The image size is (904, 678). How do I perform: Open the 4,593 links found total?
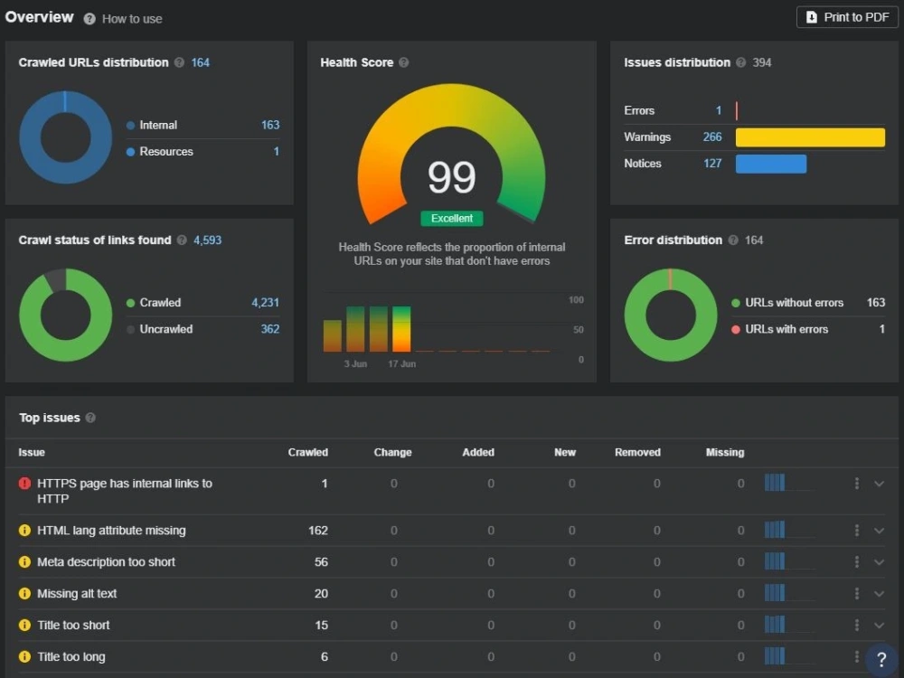pyautogui.click(x=207, y=240)
